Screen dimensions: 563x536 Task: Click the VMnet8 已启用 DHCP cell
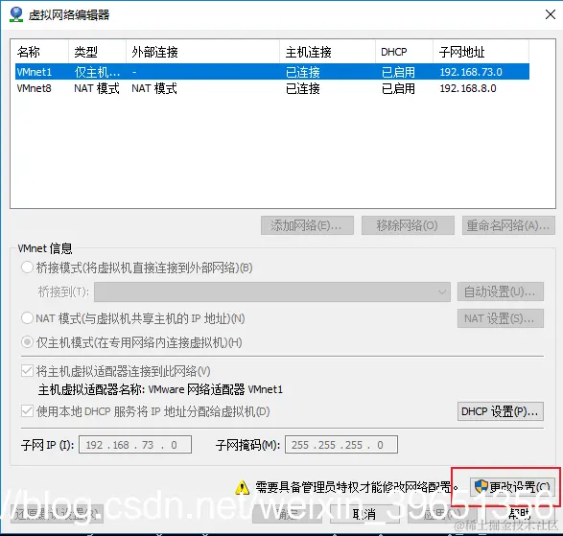click(x=398, y=88)
